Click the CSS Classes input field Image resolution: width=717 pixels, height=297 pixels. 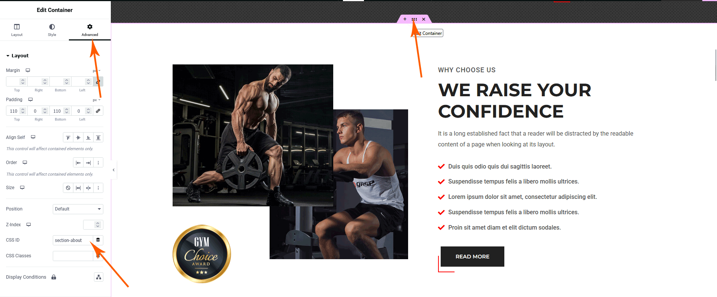pyautogui.click(x=73, y=256)
